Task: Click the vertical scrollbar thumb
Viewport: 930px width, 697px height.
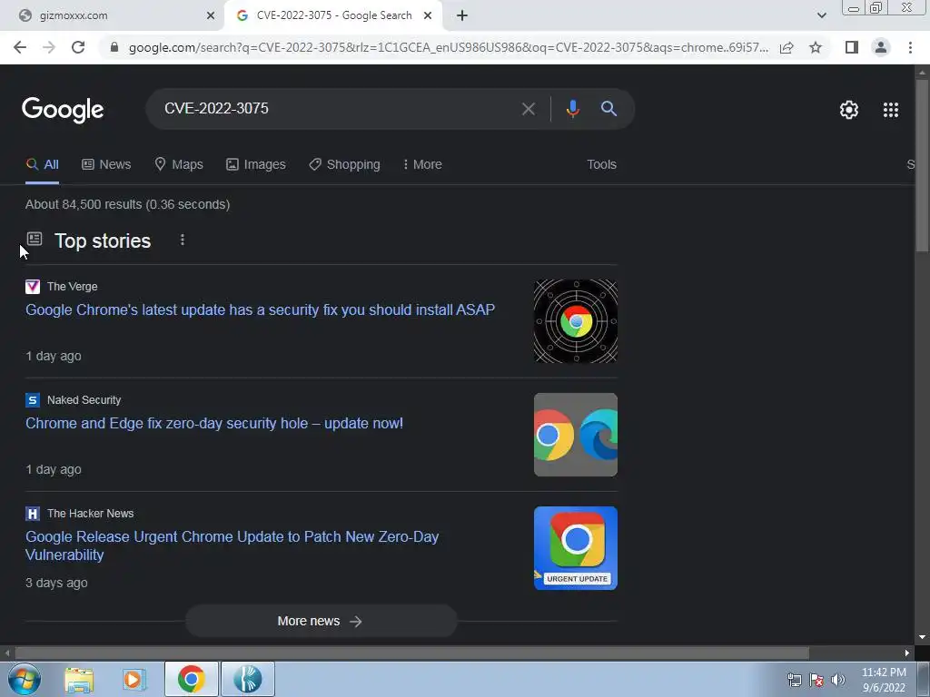Action: (922, 164)
